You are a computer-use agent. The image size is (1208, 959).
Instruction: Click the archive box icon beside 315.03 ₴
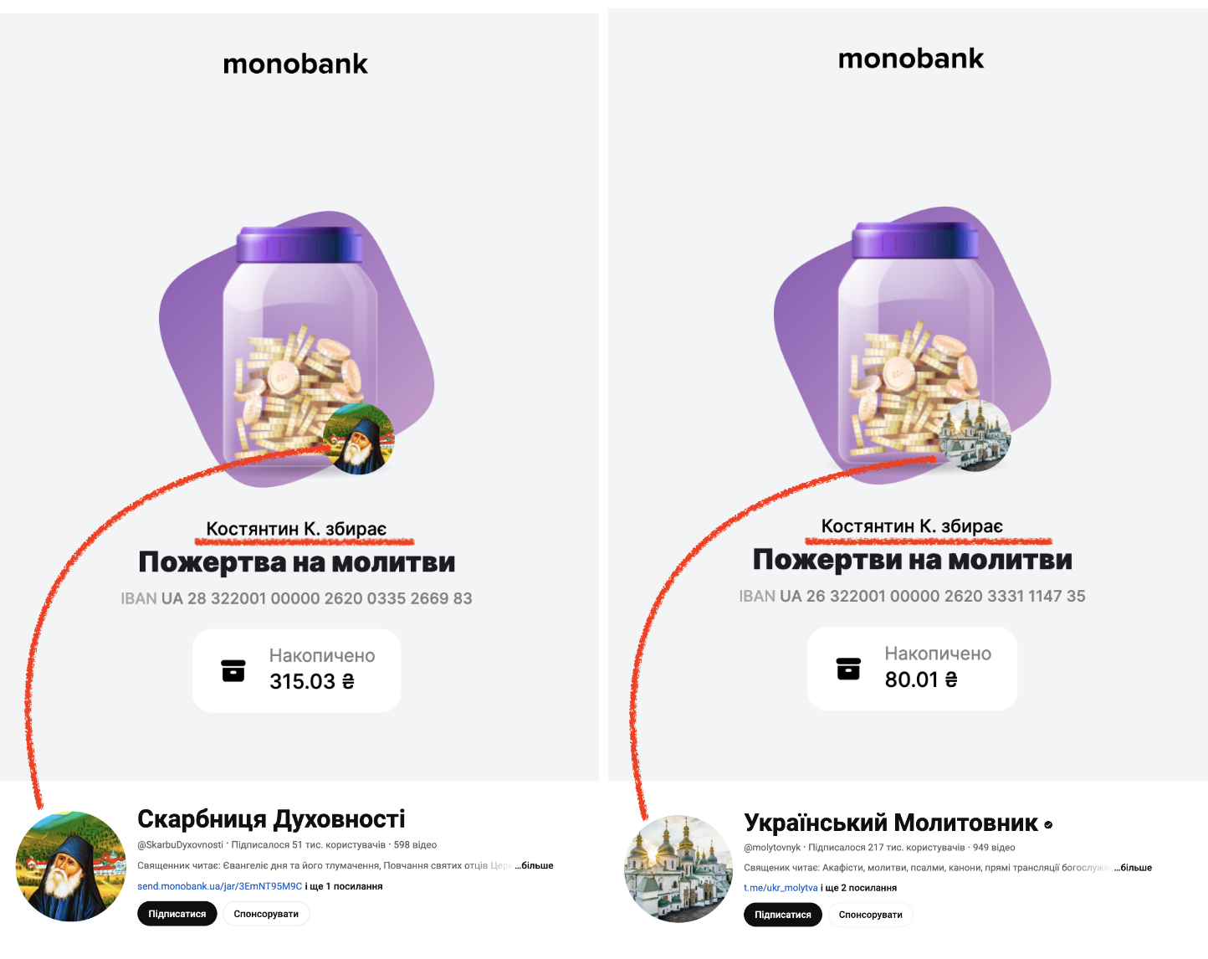click(233, 670)
